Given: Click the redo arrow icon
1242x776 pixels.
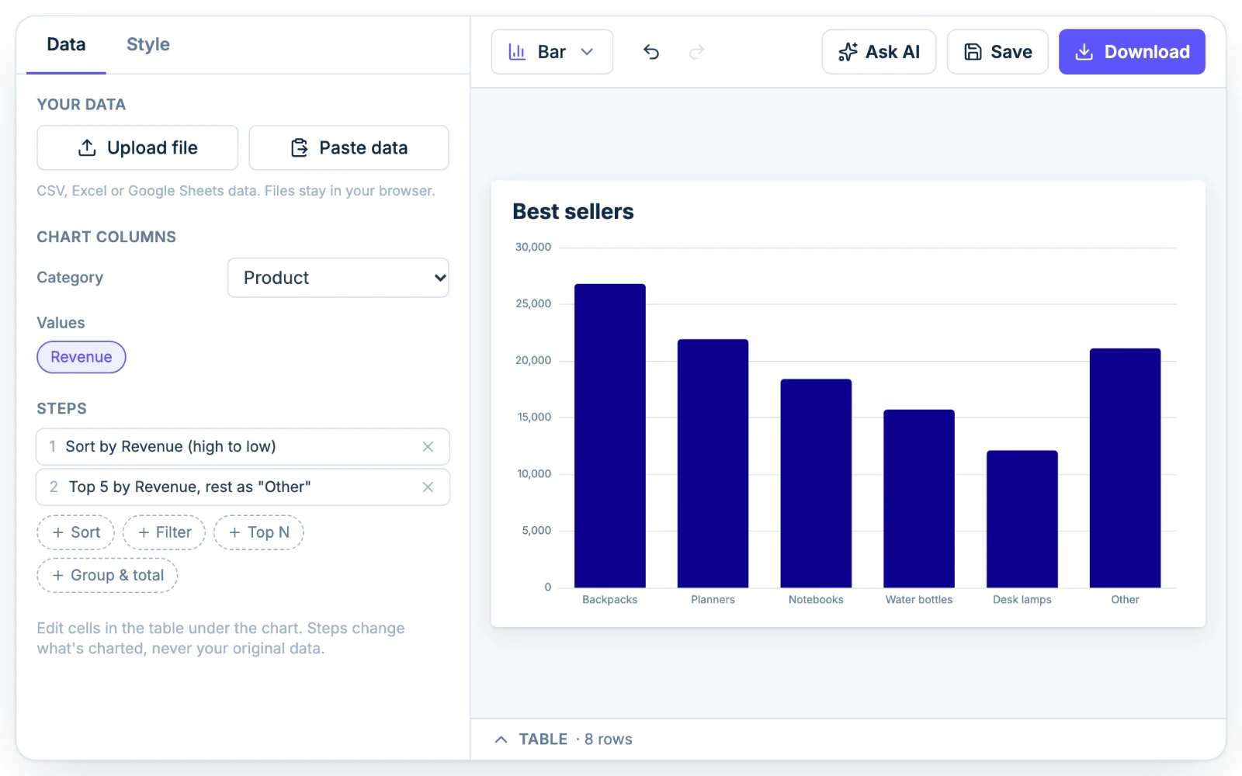Looking at the screenshot, I should pyautogui.click(x=696, y=52).
